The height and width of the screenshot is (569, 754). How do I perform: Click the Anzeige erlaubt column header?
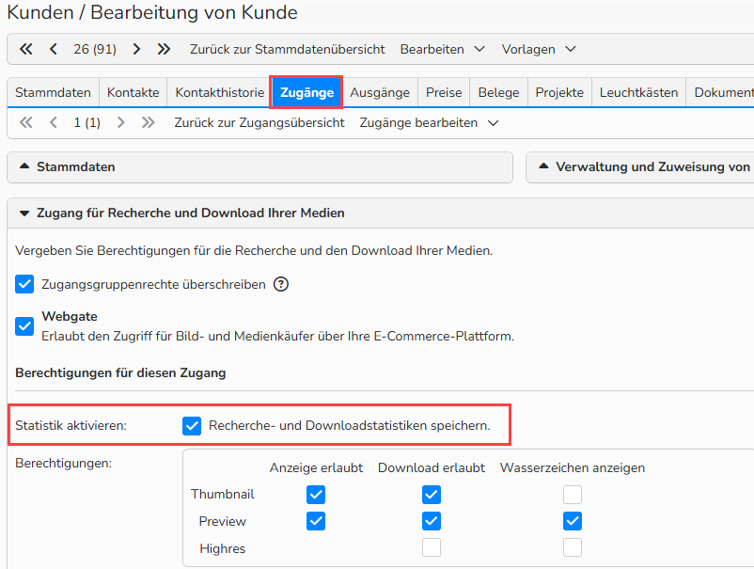click(316, 467)
